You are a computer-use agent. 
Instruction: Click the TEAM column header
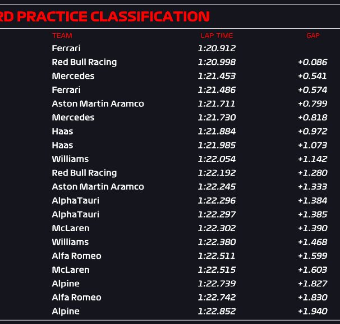tap(62, 35)
